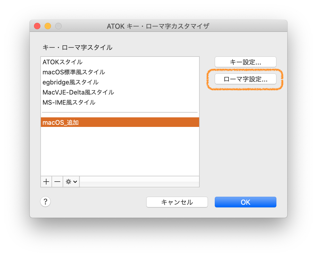Select macOS標準風スタイル in the list
The height and width of the screenshot is (257, 317).
point(120,72)
